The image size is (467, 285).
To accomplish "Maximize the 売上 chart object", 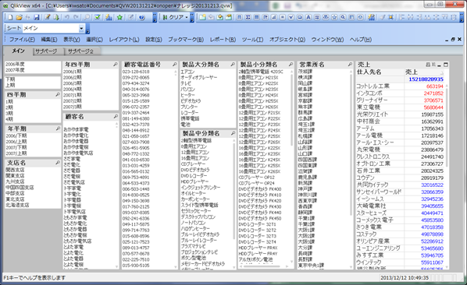I will [446, 65].
